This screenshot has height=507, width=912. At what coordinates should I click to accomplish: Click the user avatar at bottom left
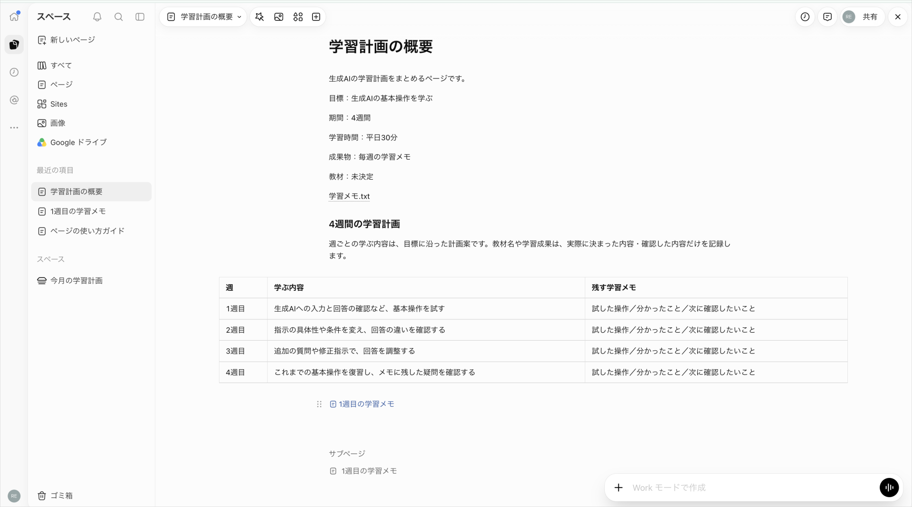[14, 496]
